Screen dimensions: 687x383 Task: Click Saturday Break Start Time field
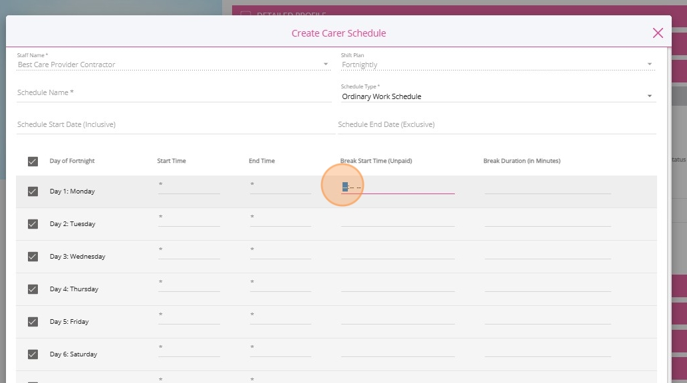(x=398, y=350)
